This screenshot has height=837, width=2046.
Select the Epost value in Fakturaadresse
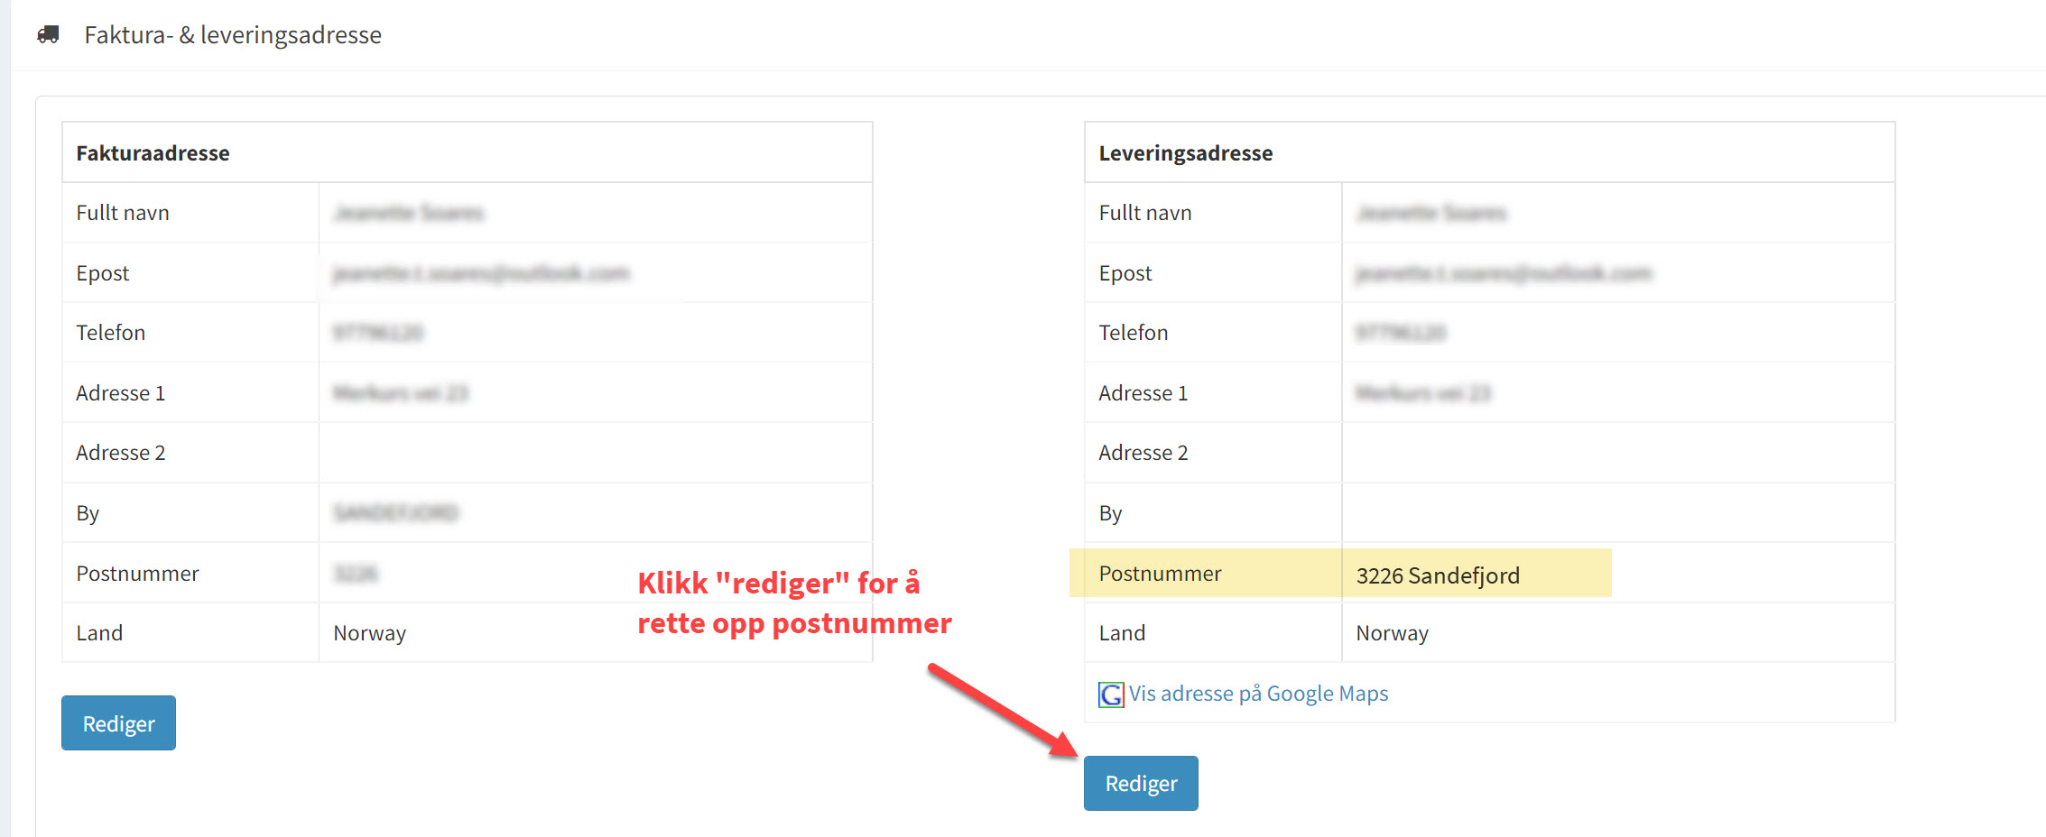tap(480, 273)
